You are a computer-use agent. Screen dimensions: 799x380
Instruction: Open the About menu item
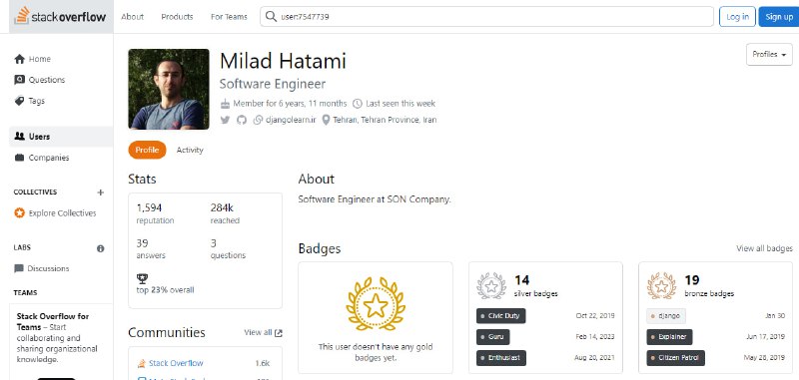133,17
